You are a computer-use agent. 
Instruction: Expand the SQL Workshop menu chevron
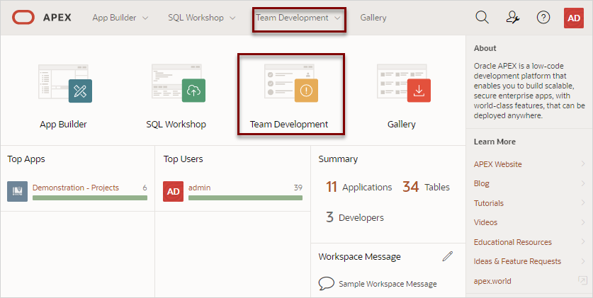point(232,18)
